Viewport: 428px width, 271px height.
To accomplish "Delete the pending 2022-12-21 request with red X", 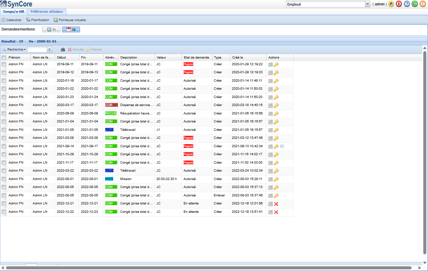I will 276,204.
